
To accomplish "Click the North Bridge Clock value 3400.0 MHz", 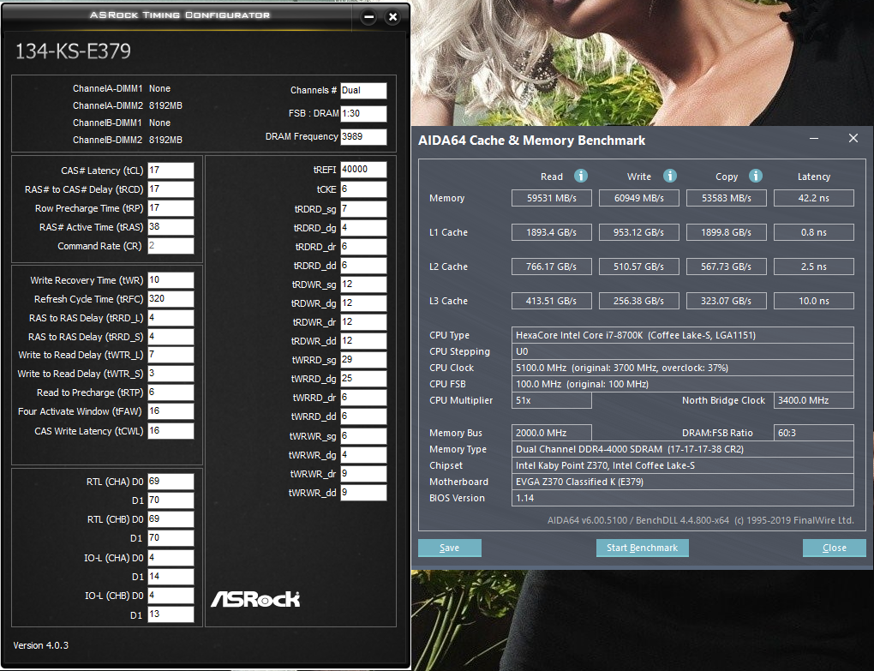I will tap(814, 400).
